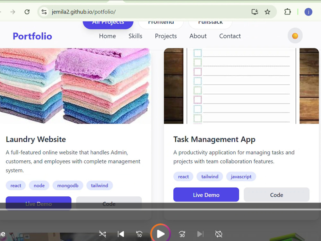321x241 pixels.
Task: Open the profile avatar menu
Action: [308, 12]
